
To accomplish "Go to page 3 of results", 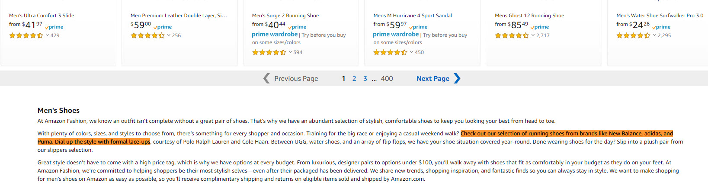I will [365, 79].
